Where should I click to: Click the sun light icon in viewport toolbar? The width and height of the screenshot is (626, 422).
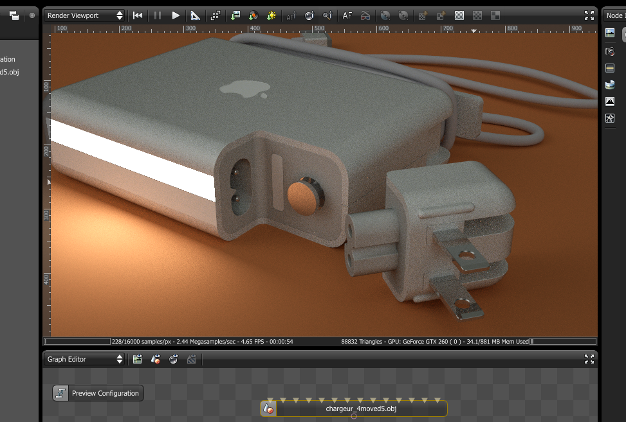click(272, 15)
